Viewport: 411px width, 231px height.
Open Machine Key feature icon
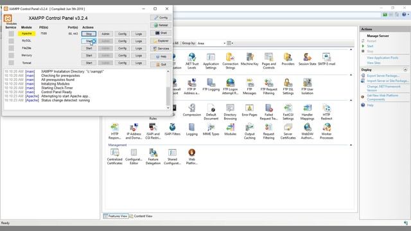pos(250,59)
